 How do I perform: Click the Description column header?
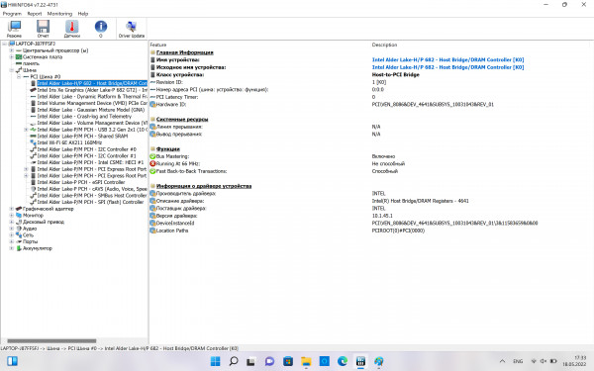point(384,45)
